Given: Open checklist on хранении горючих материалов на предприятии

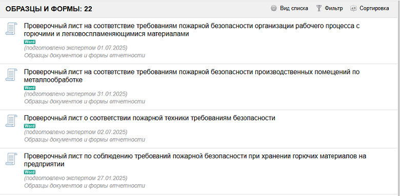Looking at the screenshot, I should point(195,160).
